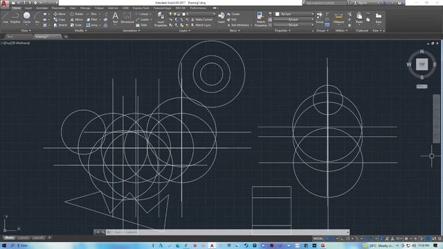Viewport: 443px width, 249px height.
Task: Expand the Layers panel
Action: (x=185, y=30)
